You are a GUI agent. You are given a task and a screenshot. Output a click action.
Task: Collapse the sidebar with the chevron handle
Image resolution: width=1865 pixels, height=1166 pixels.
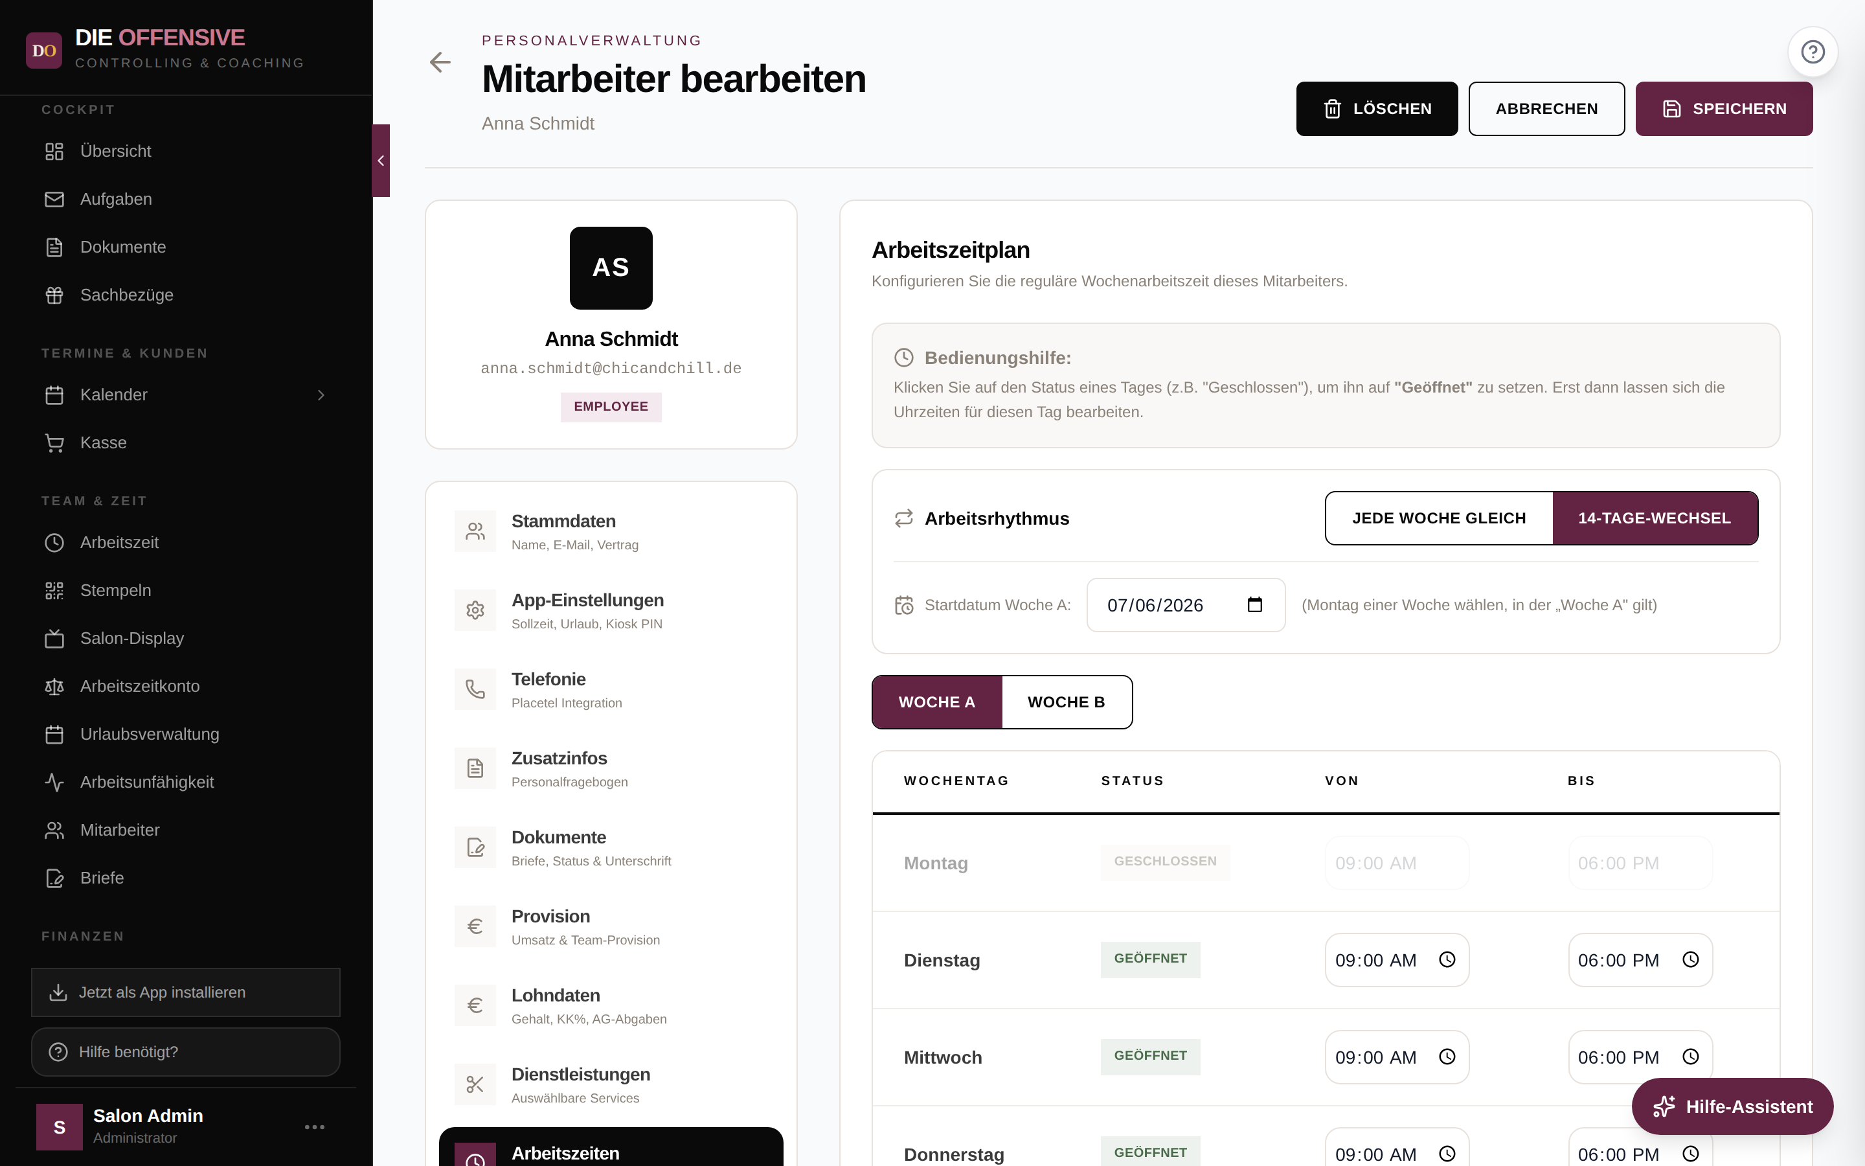381,161
